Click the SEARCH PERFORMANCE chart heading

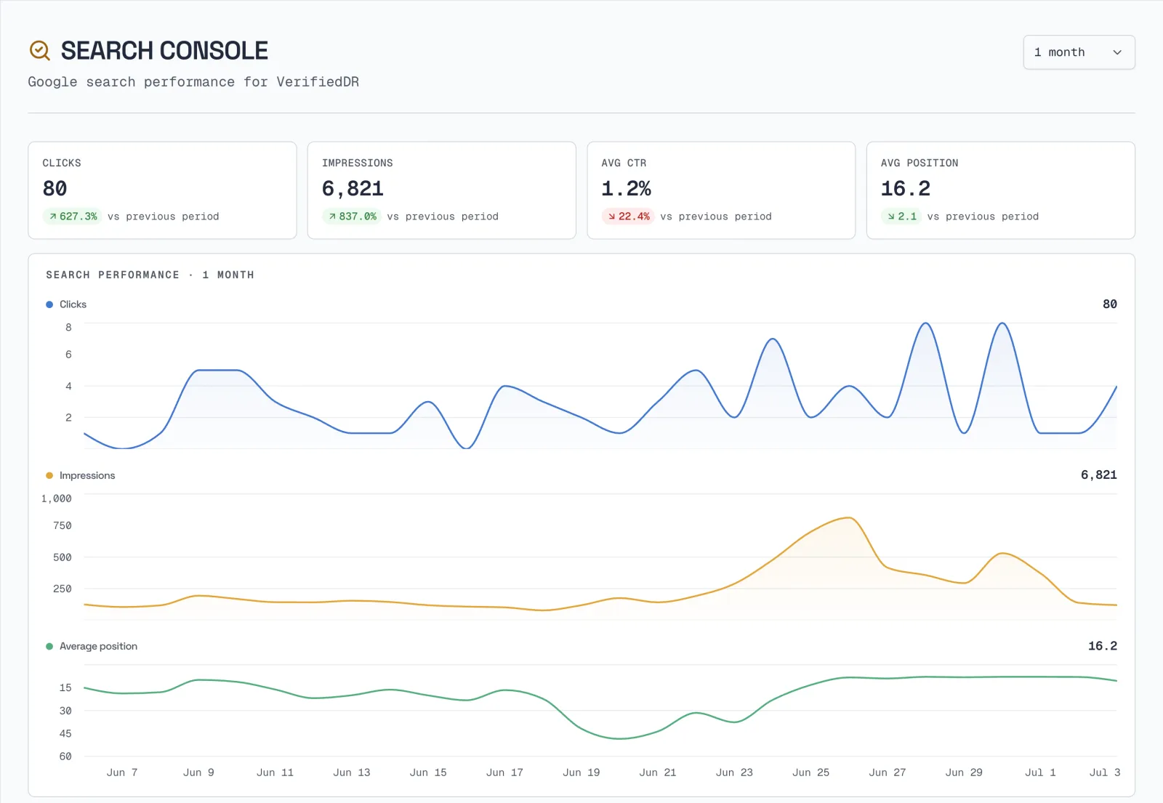tap(150, 275)
